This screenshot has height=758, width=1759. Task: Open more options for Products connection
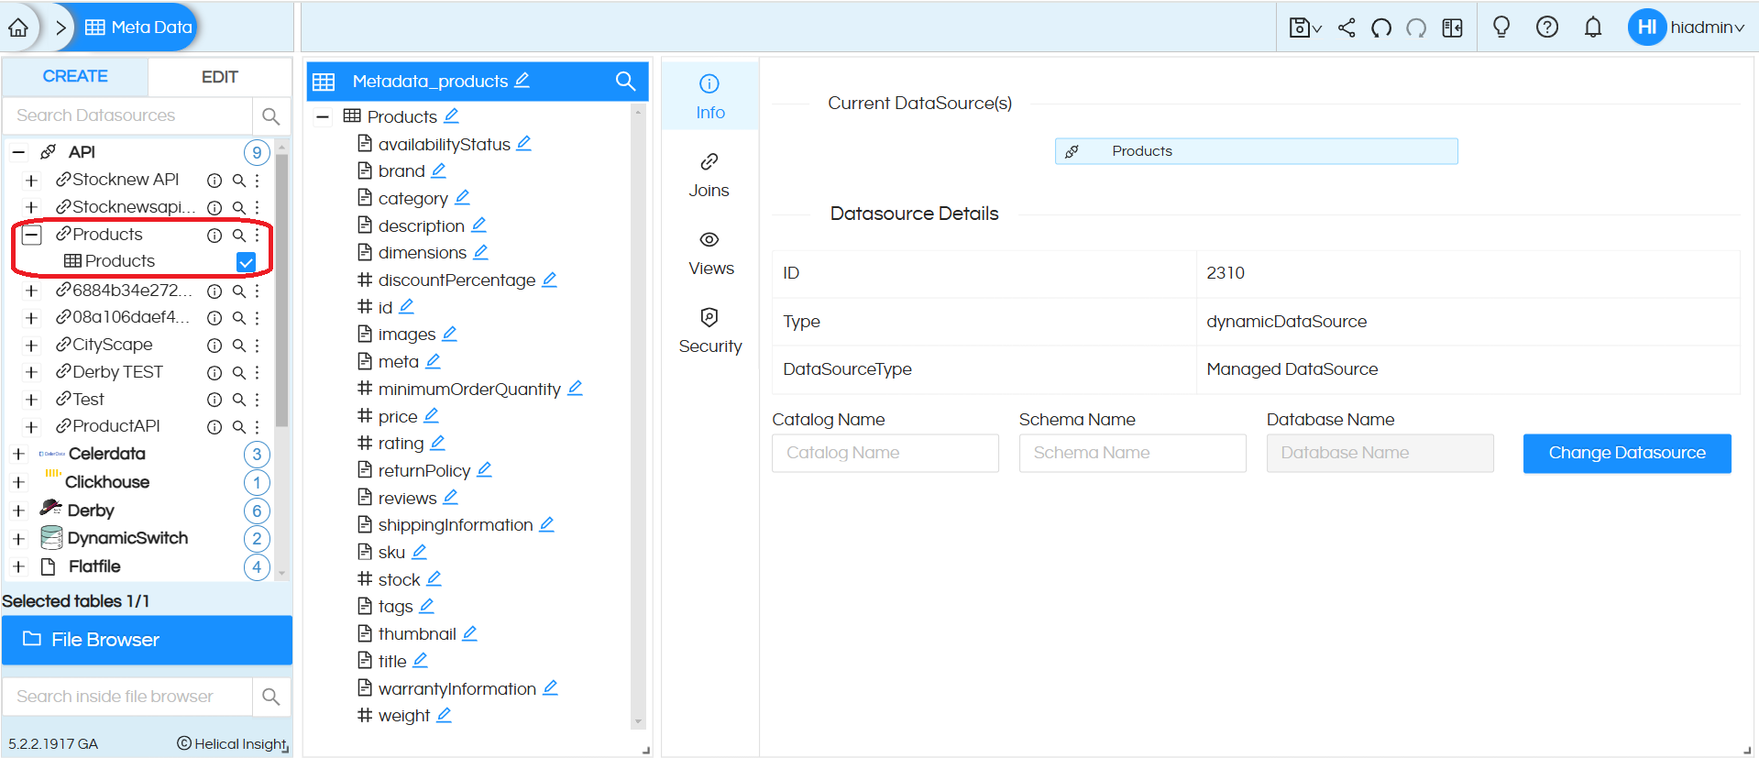pos(258,236)
